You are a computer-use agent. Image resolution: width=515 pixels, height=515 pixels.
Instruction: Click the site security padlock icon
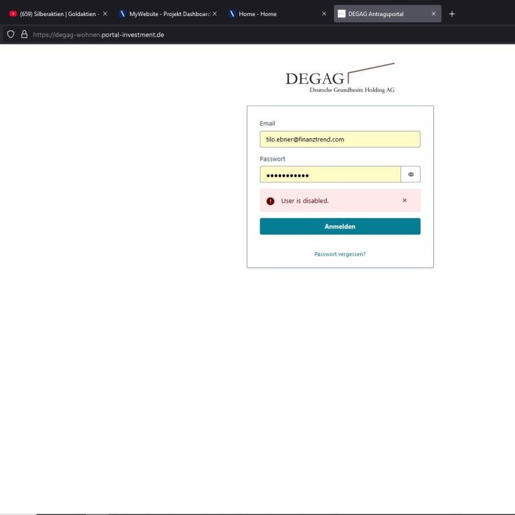[24, 34]
